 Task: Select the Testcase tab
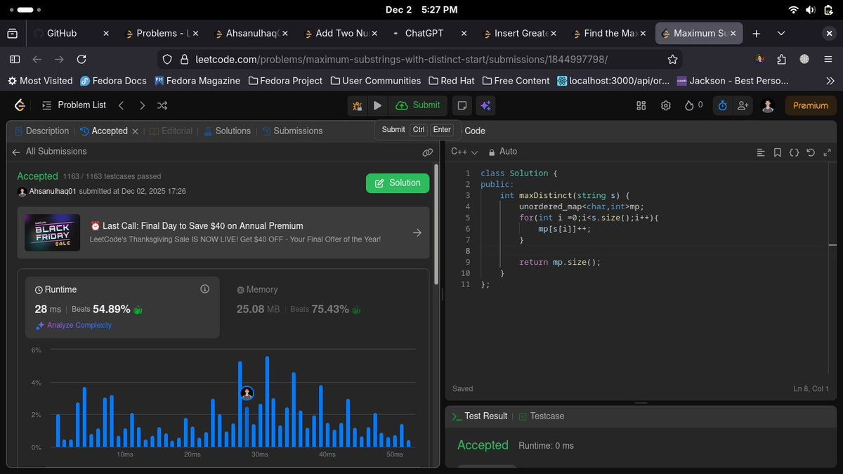[542, 416]
